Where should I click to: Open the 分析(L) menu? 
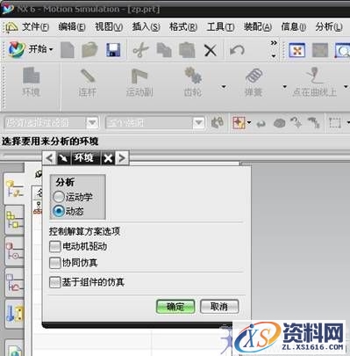329,27
